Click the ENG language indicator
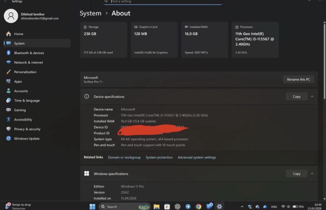326x210 pixels. (274, 207)
